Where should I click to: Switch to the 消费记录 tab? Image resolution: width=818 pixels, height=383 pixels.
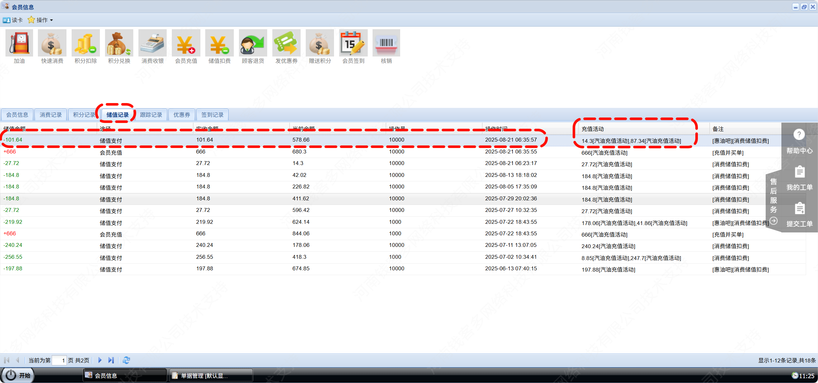[50, 115]
